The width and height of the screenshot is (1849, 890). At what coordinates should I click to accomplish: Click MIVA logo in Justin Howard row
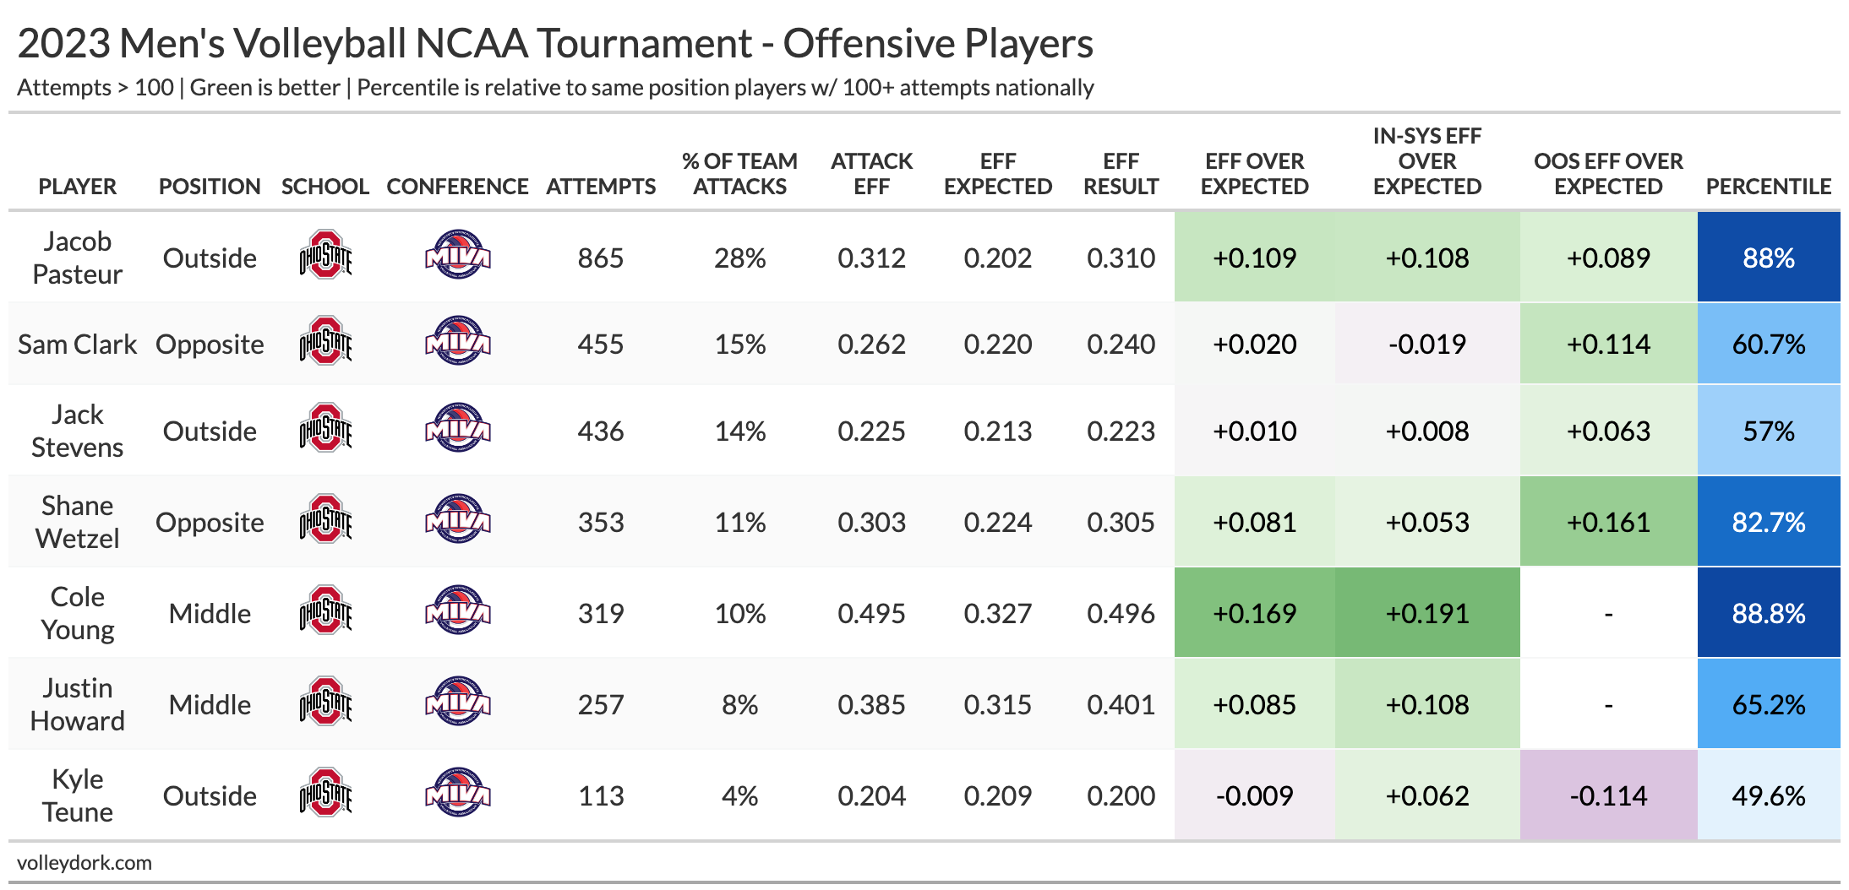pyautogui.click(x=457, y=702)
